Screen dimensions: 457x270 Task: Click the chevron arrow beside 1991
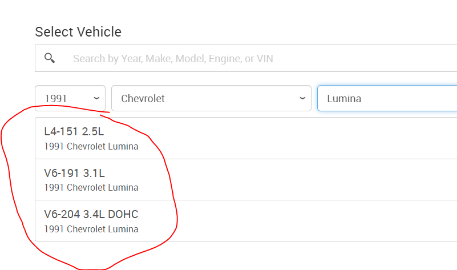96,98
